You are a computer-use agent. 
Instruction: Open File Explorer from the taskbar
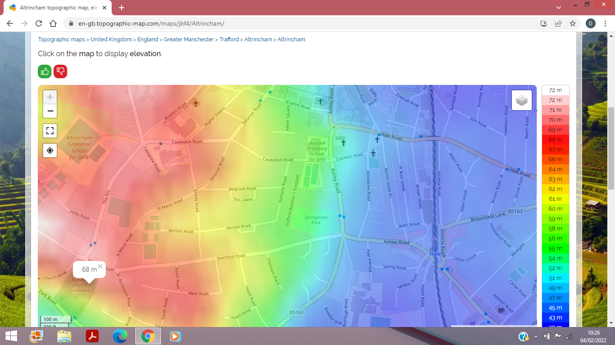point(64,336)
